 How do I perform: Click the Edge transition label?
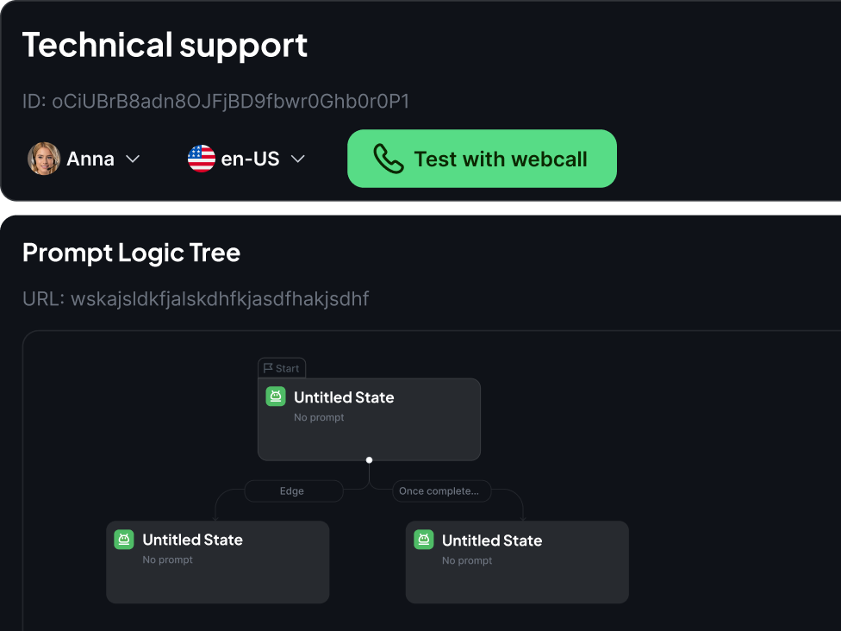pos(292,490)
